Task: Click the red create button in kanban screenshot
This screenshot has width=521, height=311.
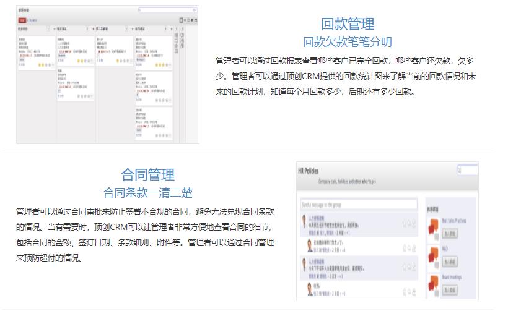Action: tap(22, 20)
